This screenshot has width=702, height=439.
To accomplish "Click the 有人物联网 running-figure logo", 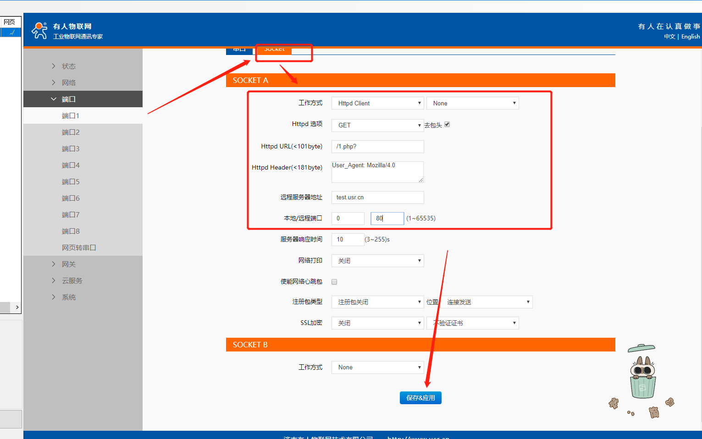I will (39, 31).
